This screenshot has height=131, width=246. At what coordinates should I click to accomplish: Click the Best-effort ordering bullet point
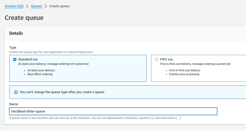tap(40, 74)
